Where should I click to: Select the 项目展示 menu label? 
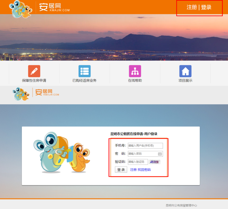click(x=185, y=81)
